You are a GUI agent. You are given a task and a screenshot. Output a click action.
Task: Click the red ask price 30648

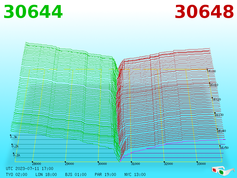pyautogui.click(x=204, y=12)
